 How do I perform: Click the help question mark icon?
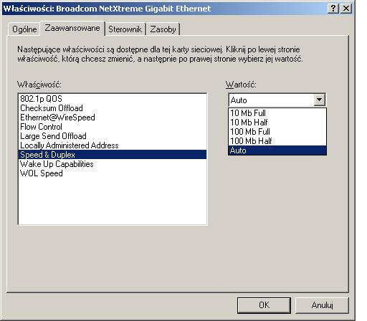[x=333, y=9]
